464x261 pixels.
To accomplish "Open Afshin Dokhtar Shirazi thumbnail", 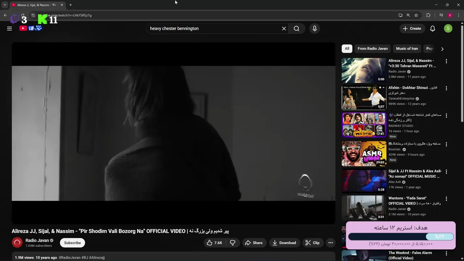I will tap(364, 98).
